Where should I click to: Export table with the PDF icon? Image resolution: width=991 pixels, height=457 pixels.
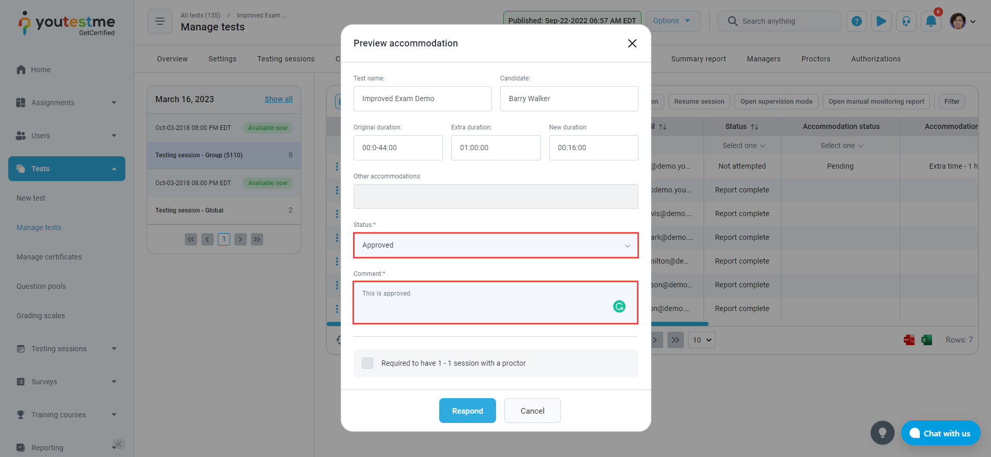coord(909,340)
